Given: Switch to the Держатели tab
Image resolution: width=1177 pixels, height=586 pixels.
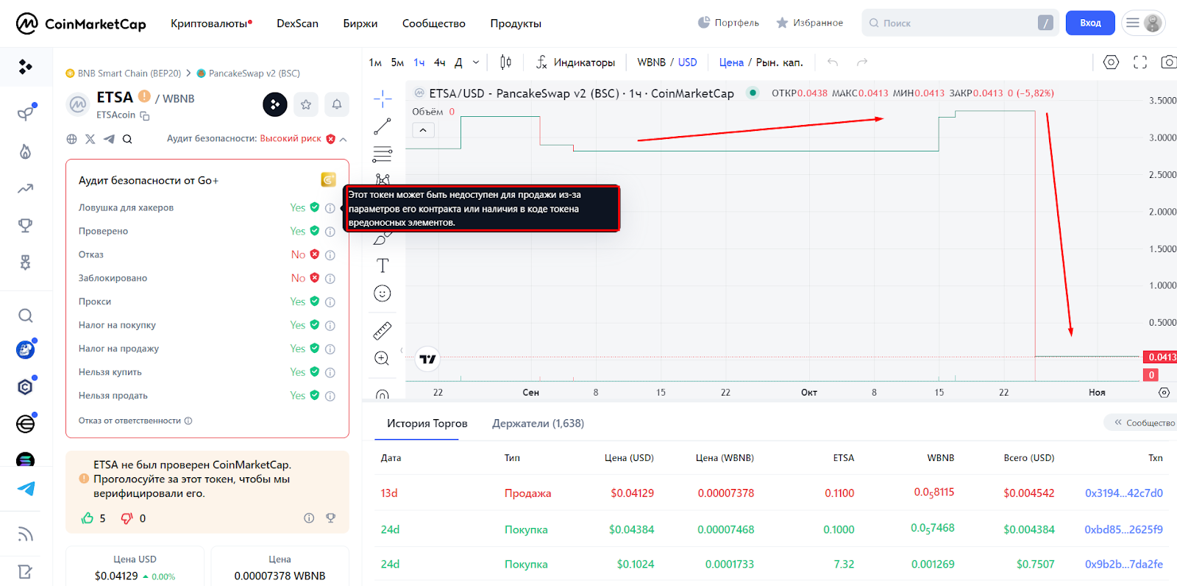Looking at the screenshot, I should pyautogui.click(x=538, y=424).
